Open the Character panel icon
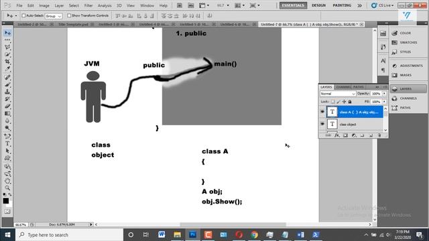The width and height of the screenshot is (429, 241). 383,61
